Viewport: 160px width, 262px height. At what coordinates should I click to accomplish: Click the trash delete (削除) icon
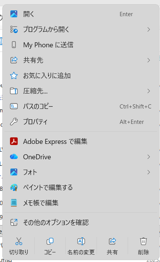143,241
